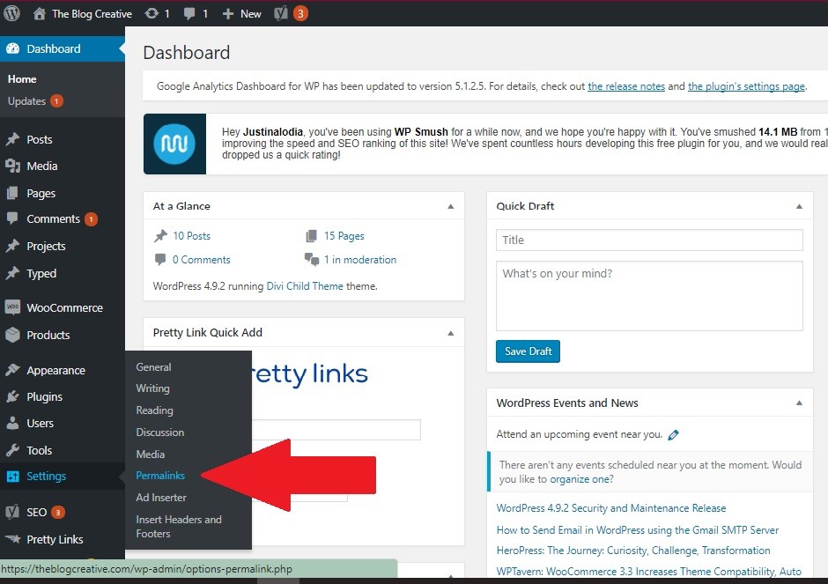828x584 pixels.
Task: Open Discussion in the Settings submenu
Action: coord(160,432)
